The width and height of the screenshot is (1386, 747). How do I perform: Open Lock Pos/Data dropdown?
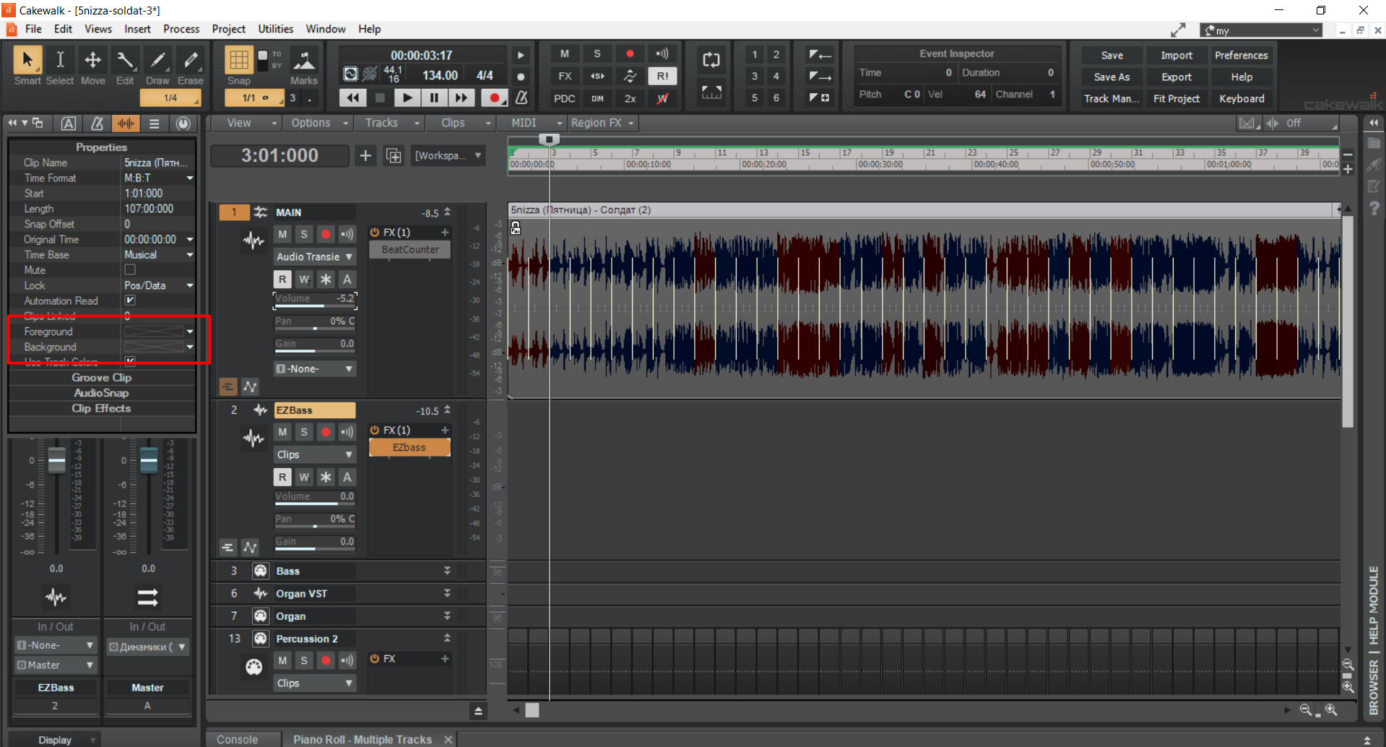[190, 285]
